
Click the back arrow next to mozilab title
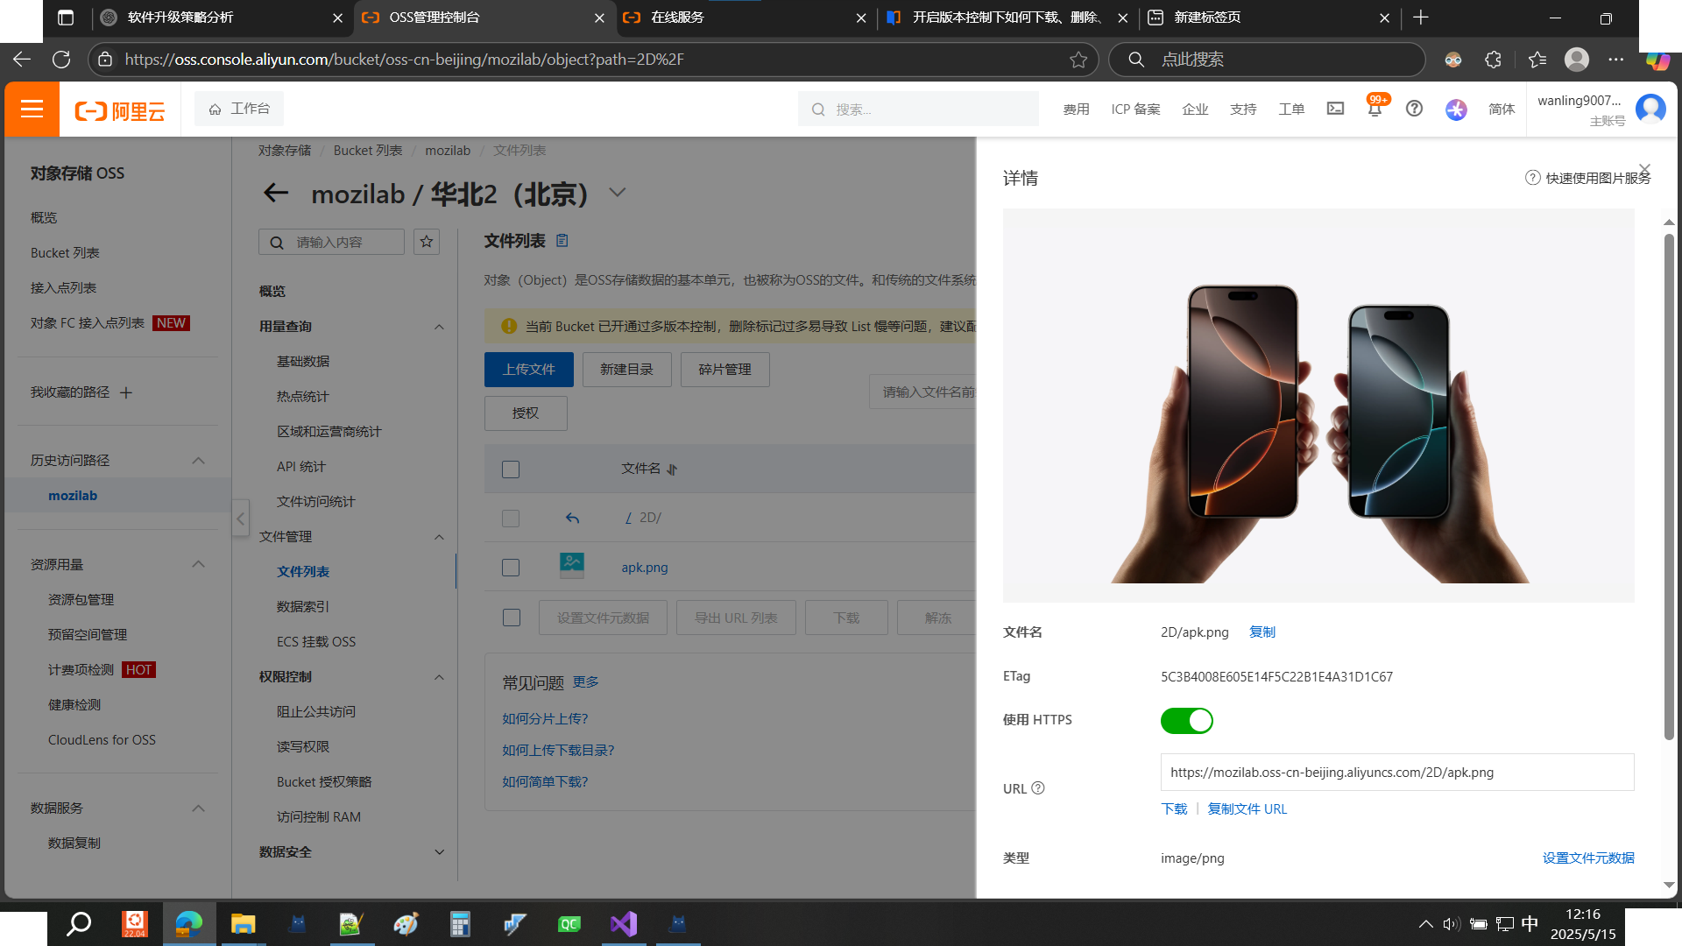coord(276,193)
